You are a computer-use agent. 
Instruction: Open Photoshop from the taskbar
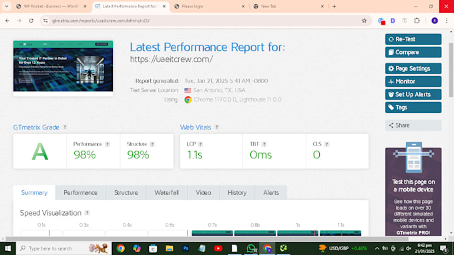click(x=186, y=248)
